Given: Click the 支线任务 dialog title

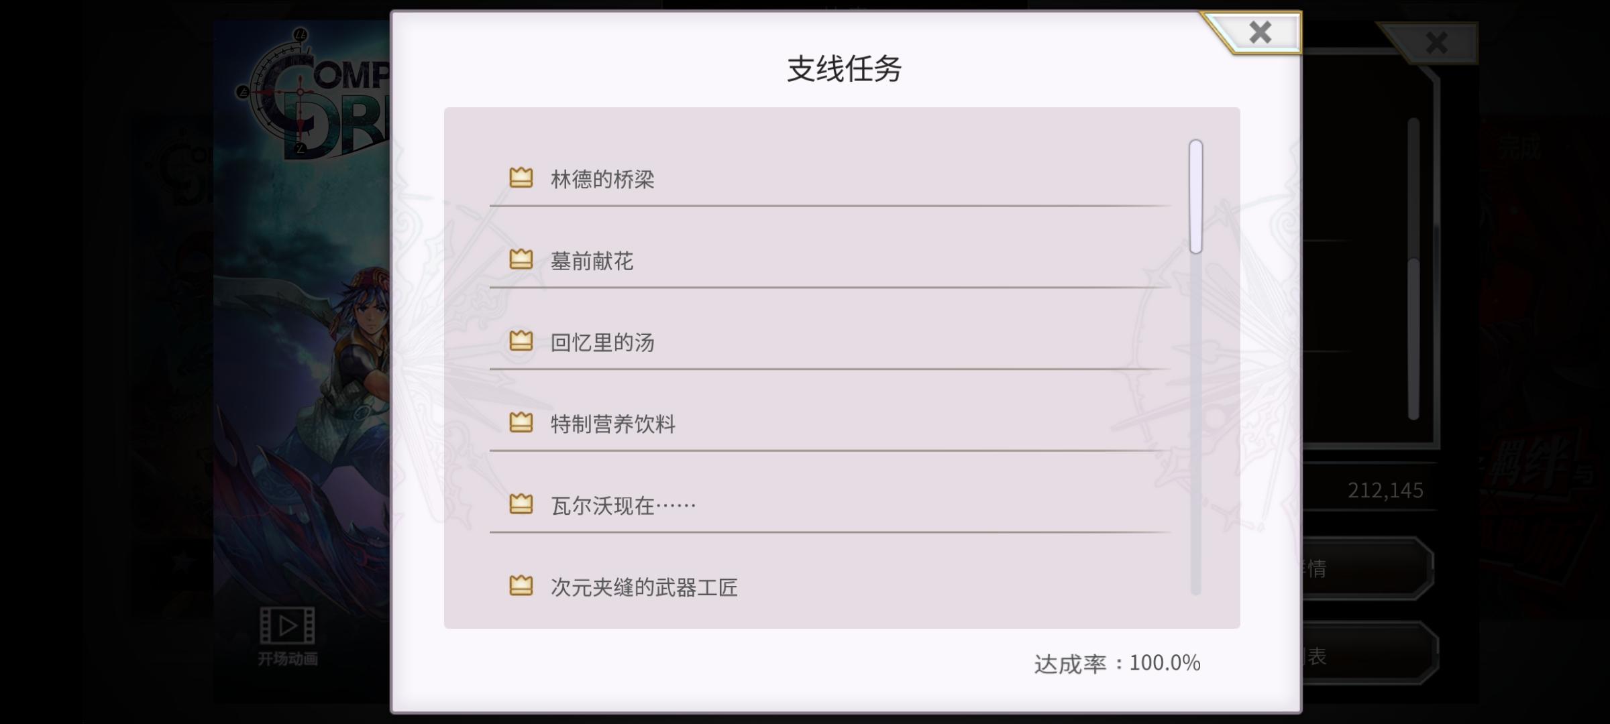Looking at the screenshot, I should [x=844, y=69].
